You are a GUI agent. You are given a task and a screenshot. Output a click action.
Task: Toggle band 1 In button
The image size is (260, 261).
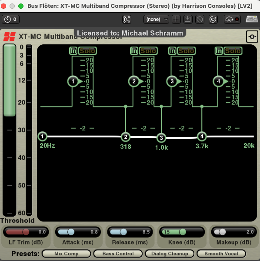click(x=73, y=51)
